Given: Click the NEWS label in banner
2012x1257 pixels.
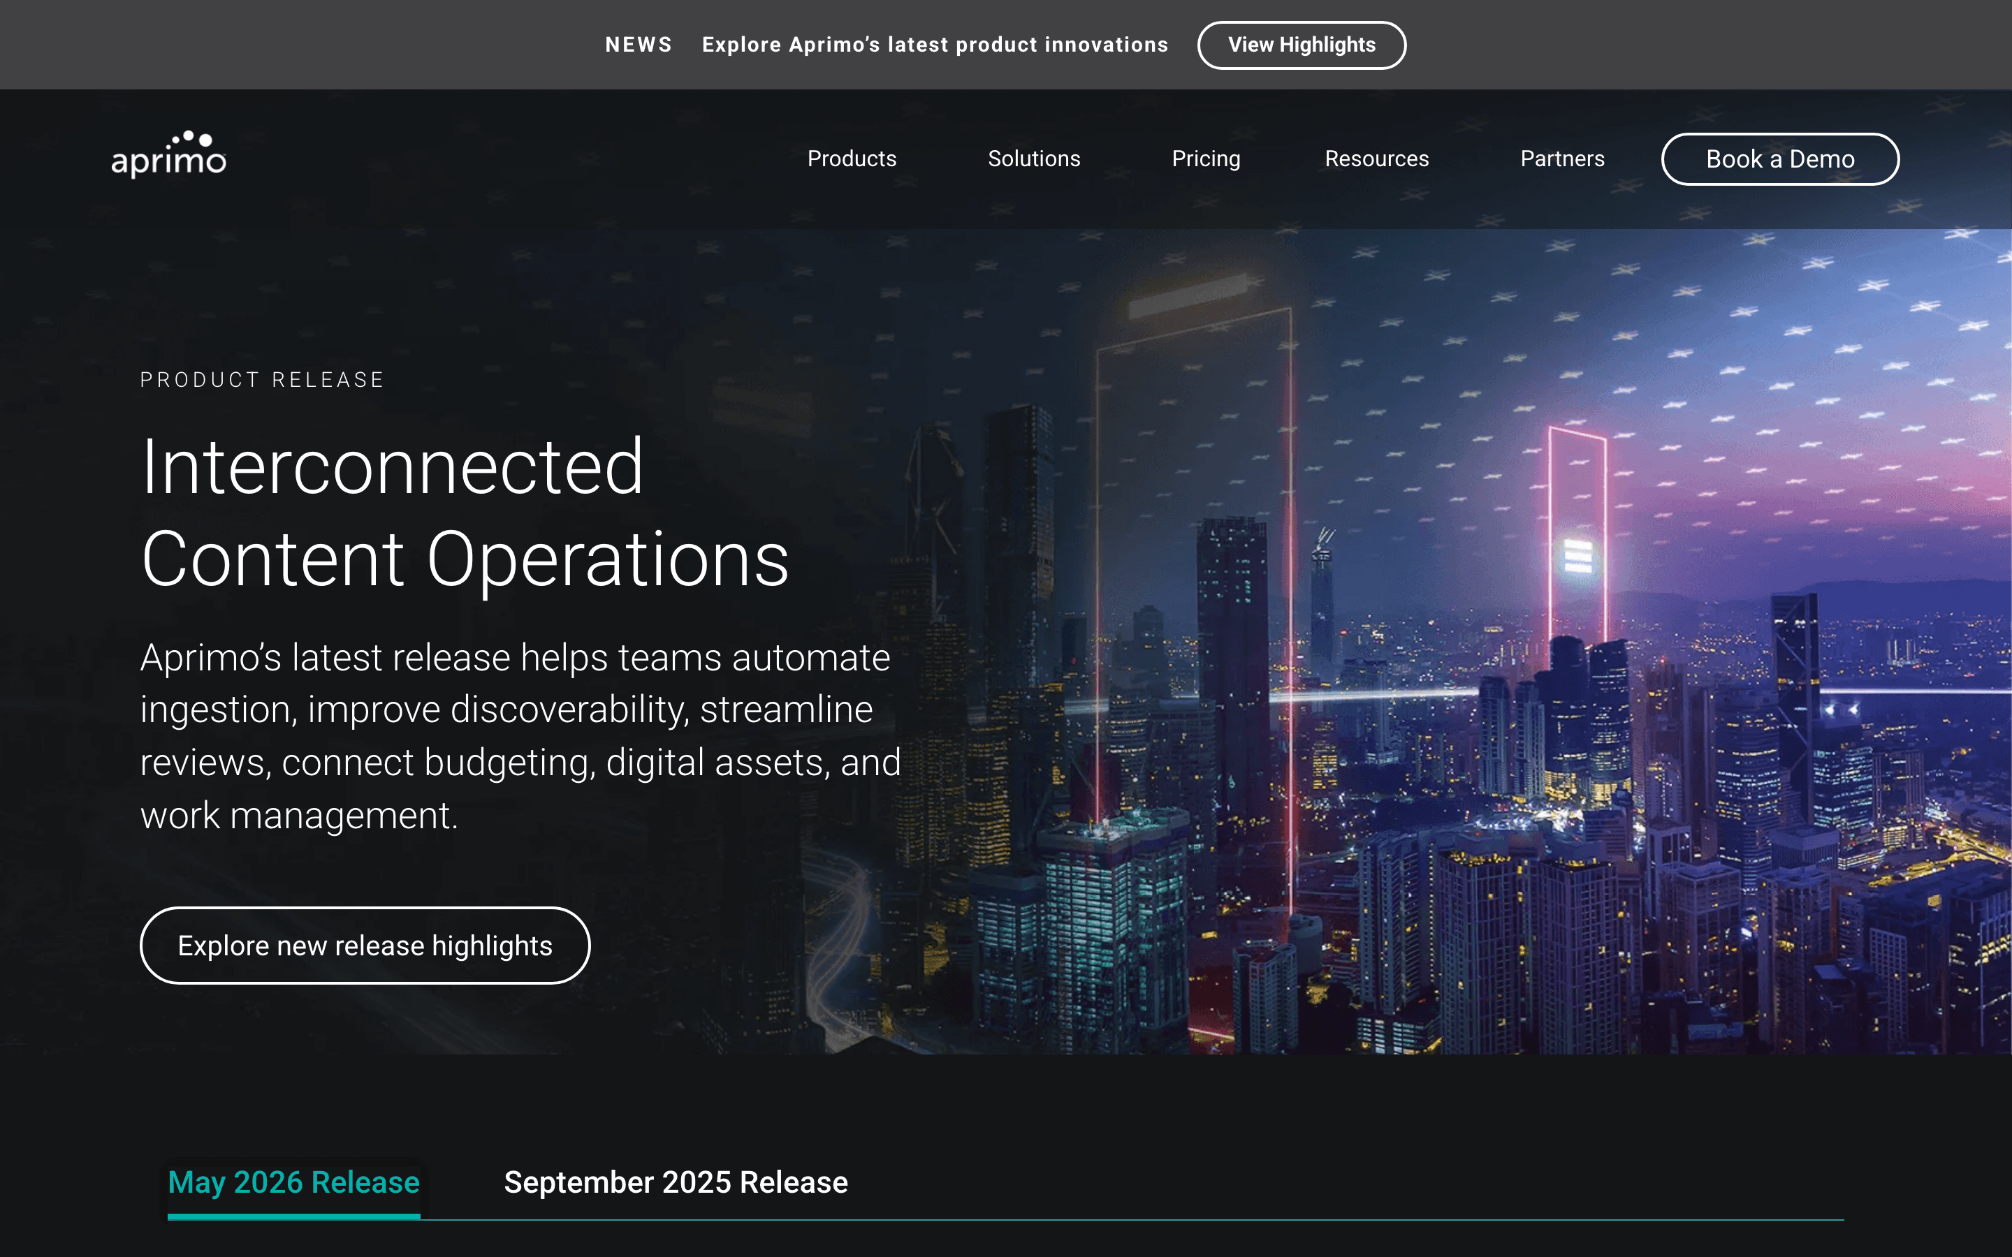Looking at the screenshot, I should (639, 45).
